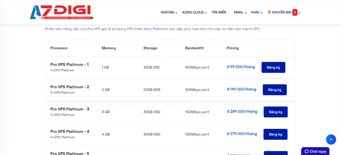Click the scroll-to-top arrow button

click(x=331, y=139)
